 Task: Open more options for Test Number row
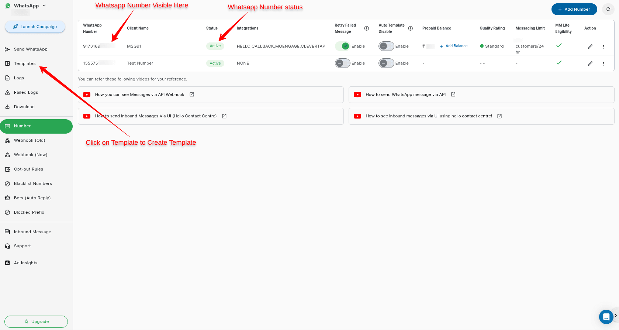(604, 64)
